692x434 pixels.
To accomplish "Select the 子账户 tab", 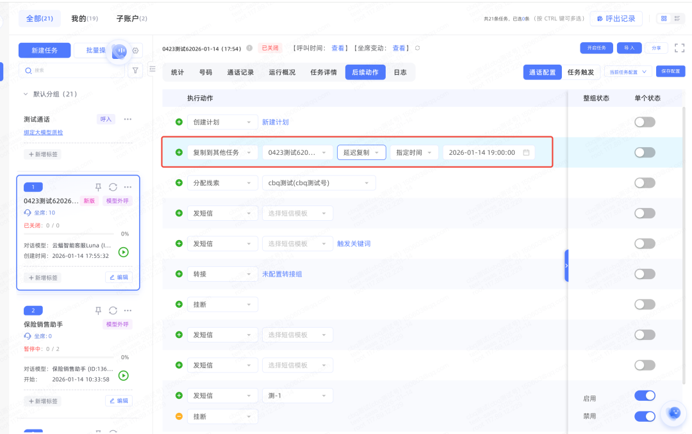I will pos(131,19).
